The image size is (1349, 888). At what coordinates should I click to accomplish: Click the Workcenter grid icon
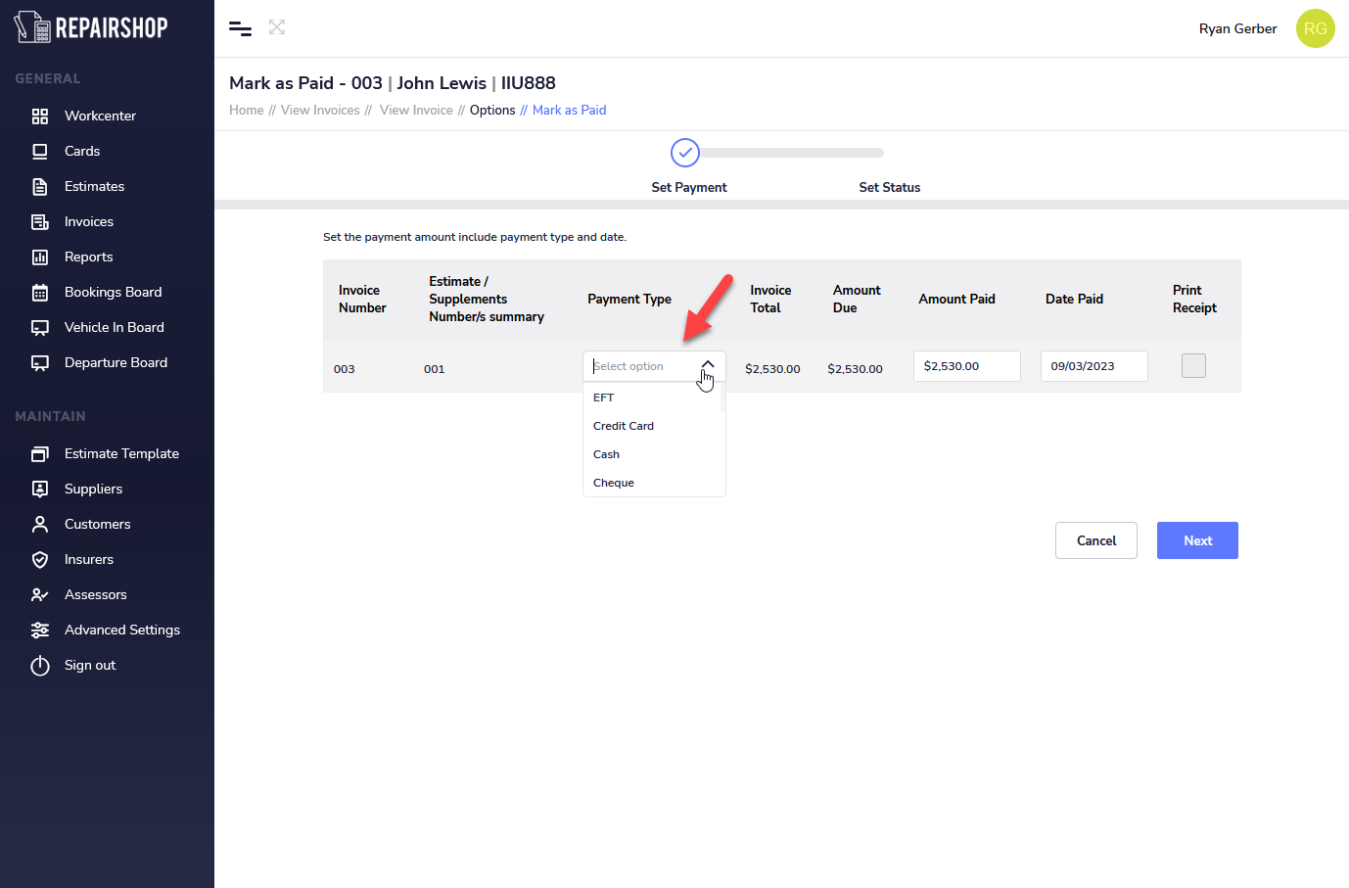coord(40,117)
